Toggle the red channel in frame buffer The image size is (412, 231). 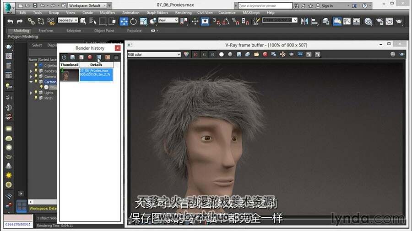[x=195, y=54]
